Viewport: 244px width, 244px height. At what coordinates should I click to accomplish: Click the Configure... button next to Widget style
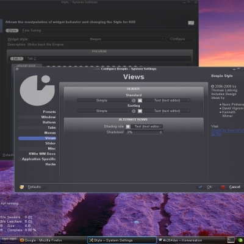(x=179, y=39)
